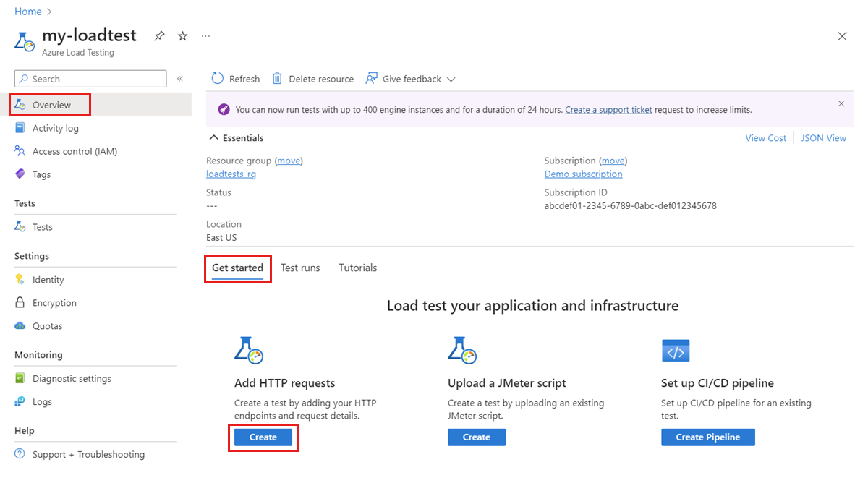
Task: Click the Refresh icon in the toolbar
Action: click(x=218, y=79)
